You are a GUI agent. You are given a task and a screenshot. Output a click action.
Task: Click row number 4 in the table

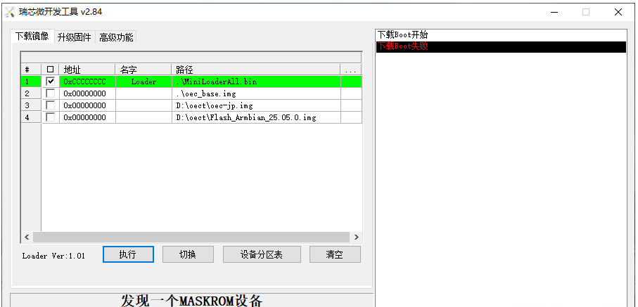(x=31, y=117)
